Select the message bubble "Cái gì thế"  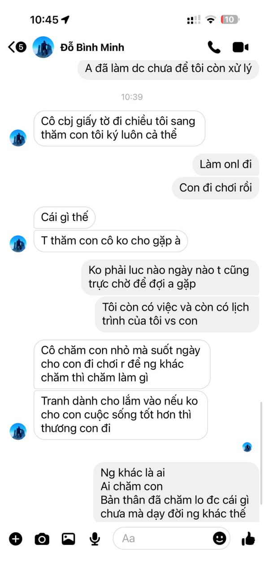click(65, 217)
